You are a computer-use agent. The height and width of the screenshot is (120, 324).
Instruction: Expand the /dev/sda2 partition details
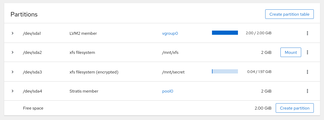(x=12, y=52)
